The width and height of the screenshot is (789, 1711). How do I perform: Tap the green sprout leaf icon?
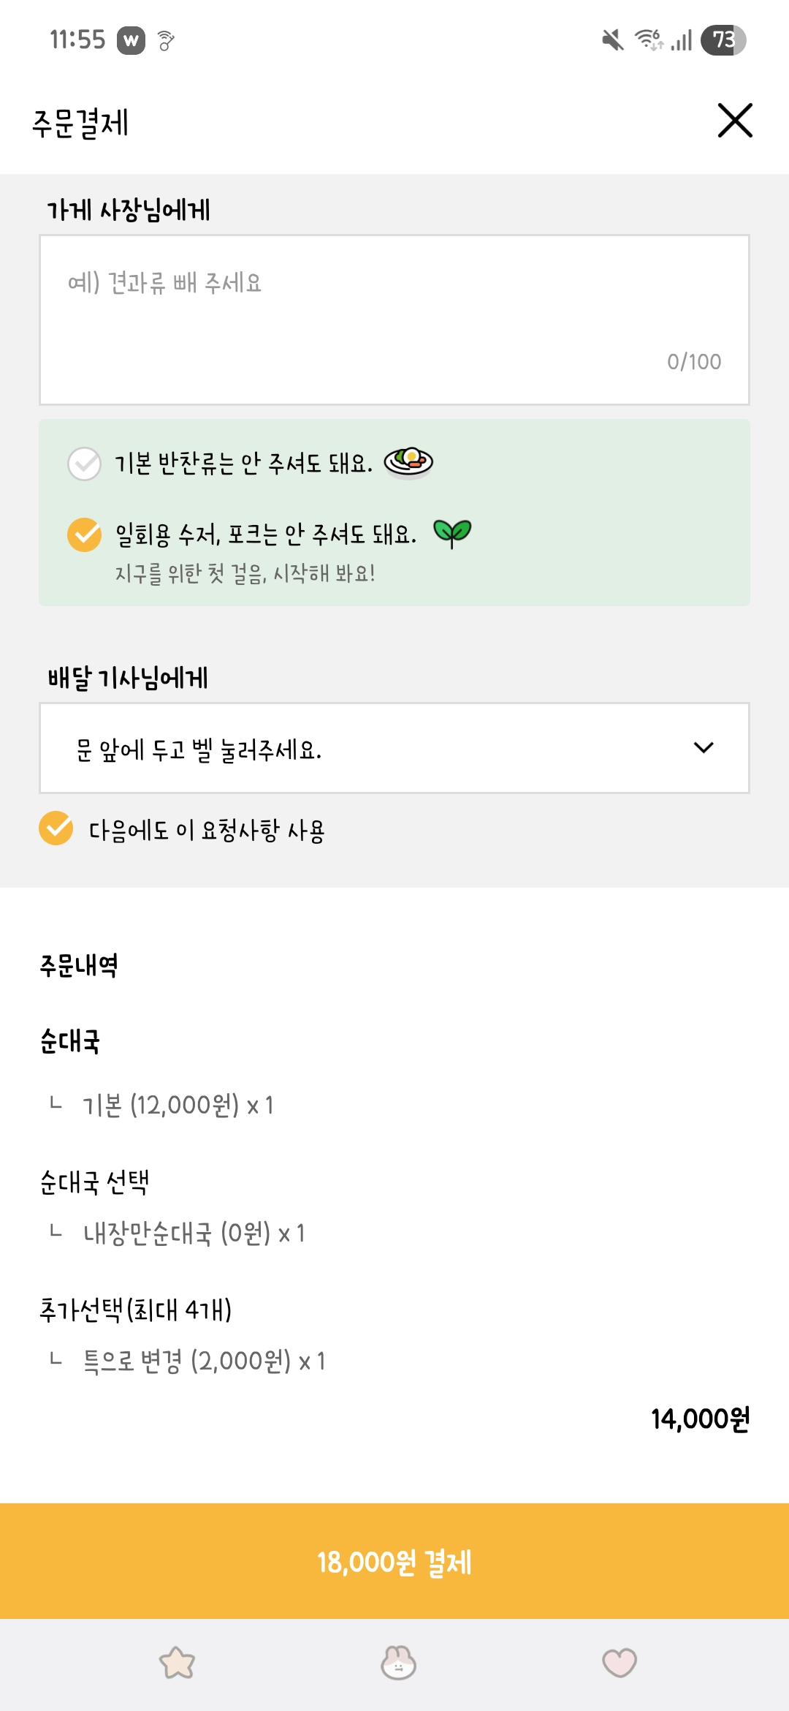[x=452, y=533]
